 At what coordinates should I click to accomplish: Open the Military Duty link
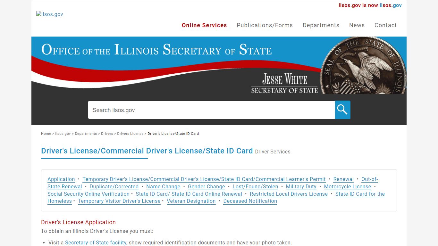301,186
